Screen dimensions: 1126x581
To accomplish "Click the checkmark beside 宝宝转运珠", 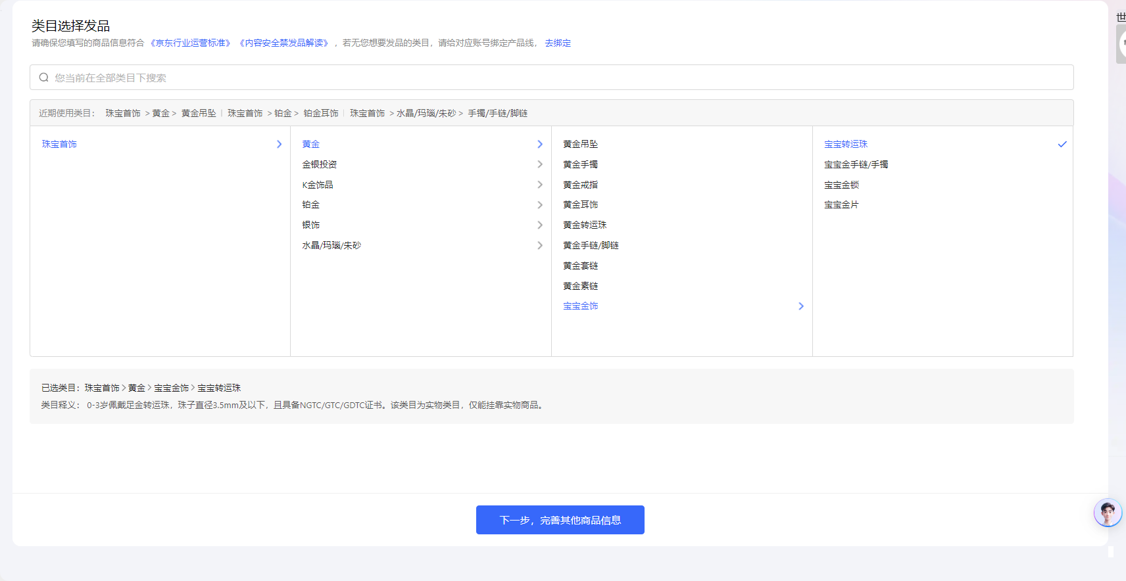I will pos(1062,145).
